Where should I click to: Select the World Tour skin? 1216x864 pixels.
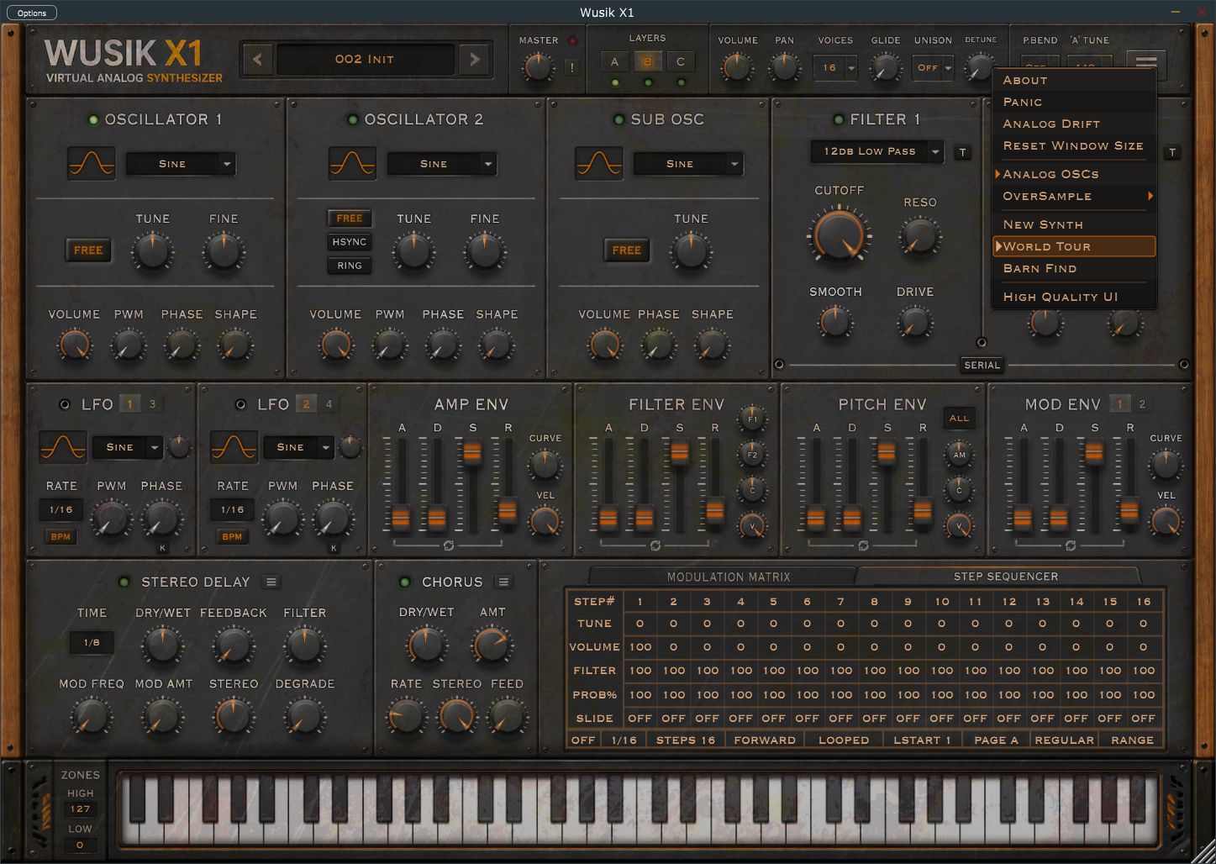[1075, 246]
